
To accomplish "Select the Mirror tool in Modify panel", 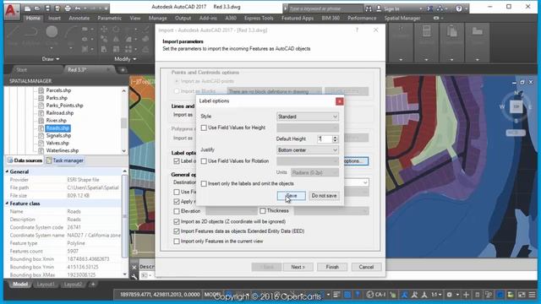I will (x=117, y=40).
